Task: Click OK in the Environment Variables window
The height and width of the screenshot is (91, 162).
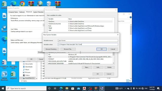Action: pos(98,74)
